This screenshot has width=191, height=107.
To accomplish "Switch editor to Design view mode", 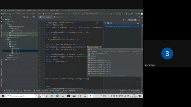I will 137,20.
